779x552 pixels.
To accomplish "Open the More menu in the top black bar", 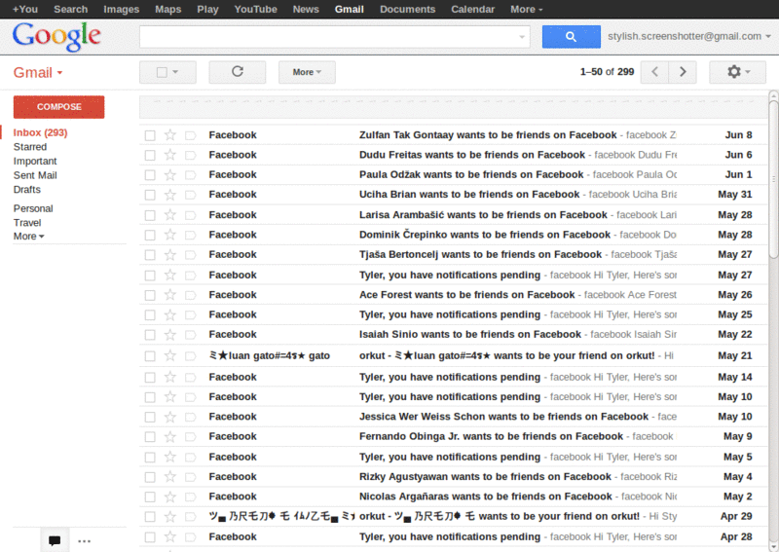I will (526, 9).
